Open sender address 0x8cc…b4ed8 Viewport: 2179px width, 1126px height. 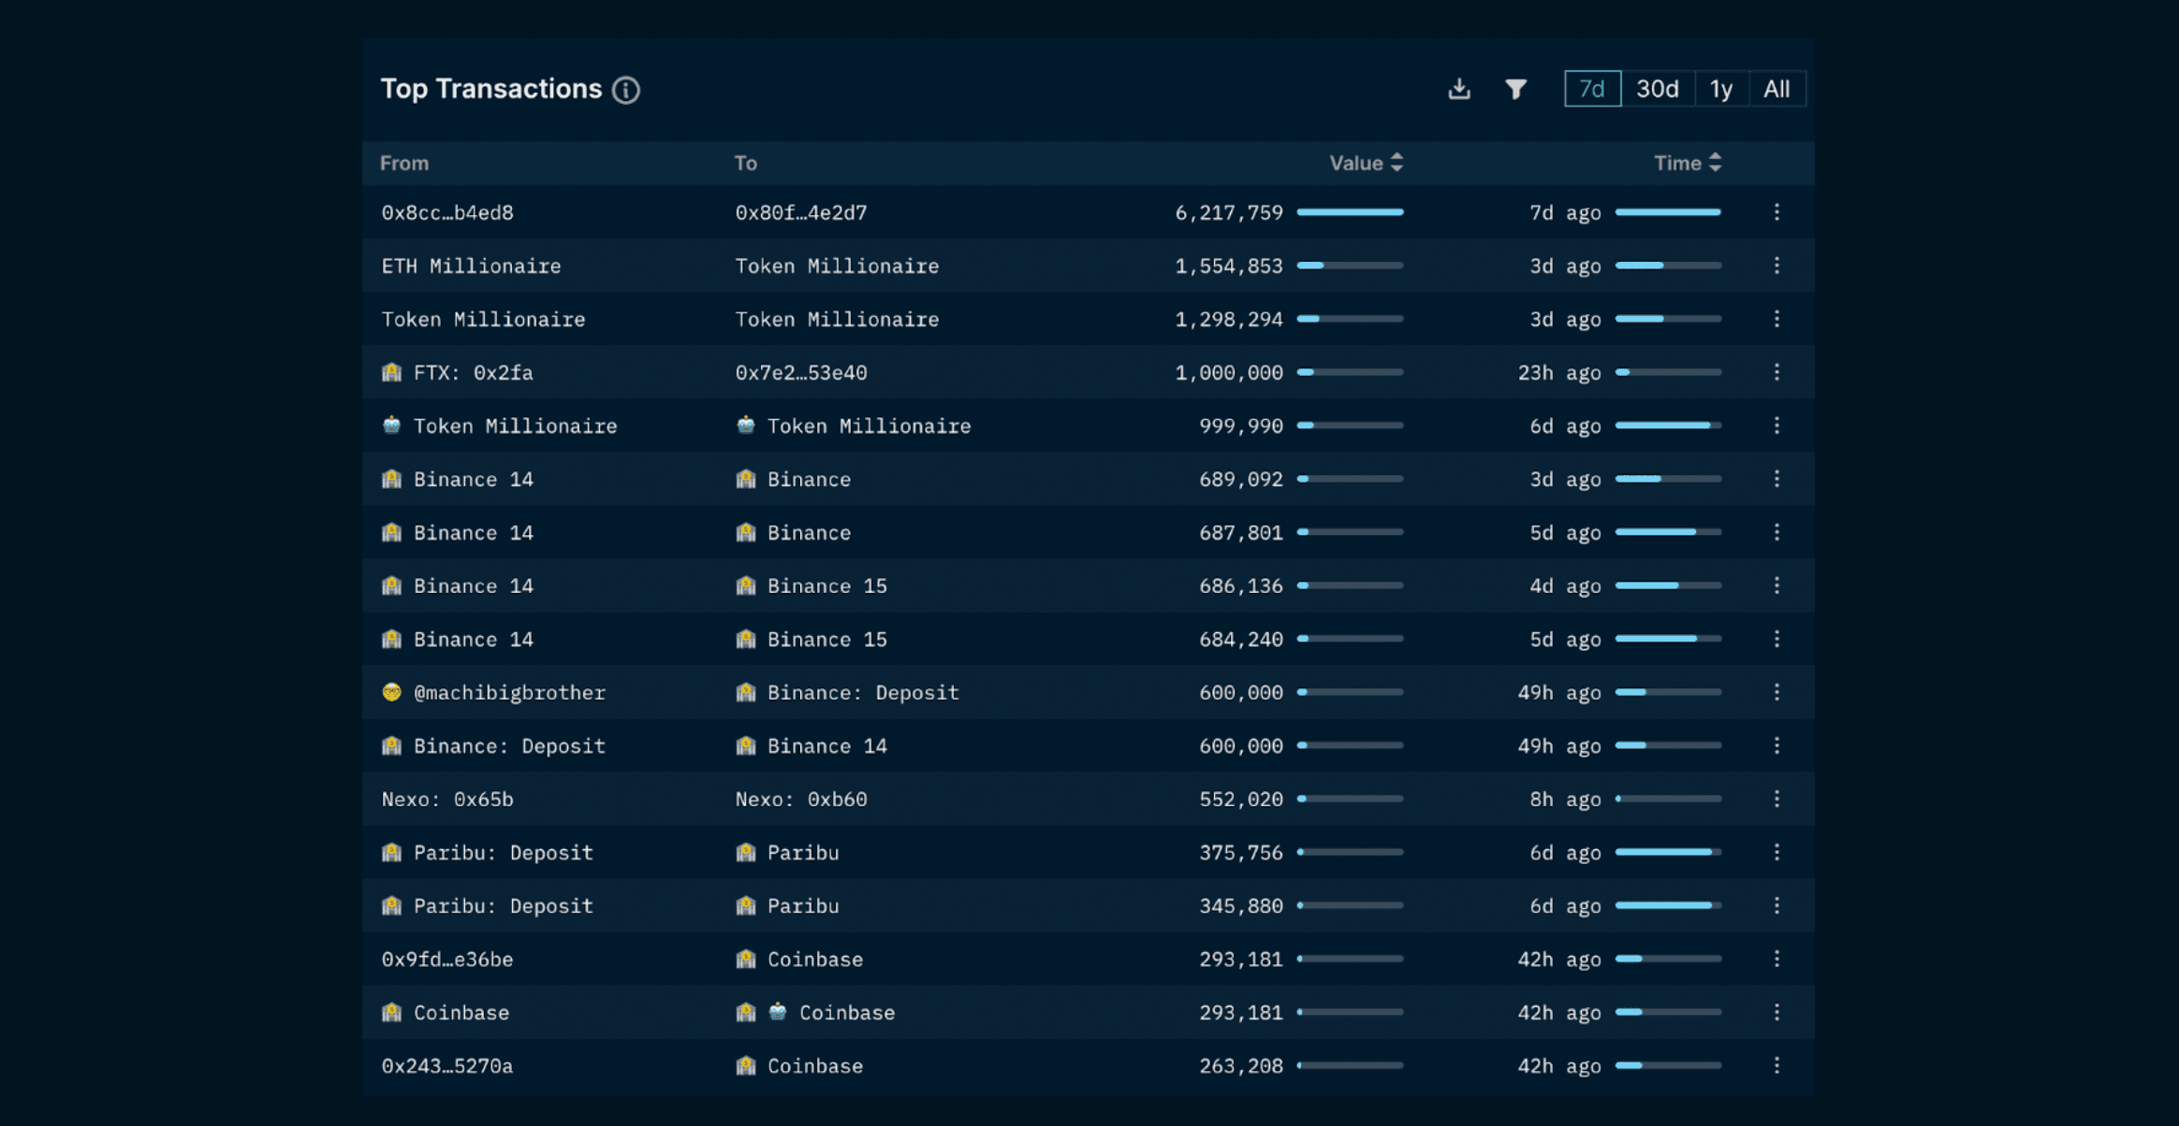click(x=447, y=212)
